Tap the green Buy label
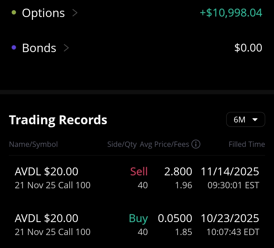Viewport: 274px width, 248px height. pyautogui.click(x=139, y=219)
